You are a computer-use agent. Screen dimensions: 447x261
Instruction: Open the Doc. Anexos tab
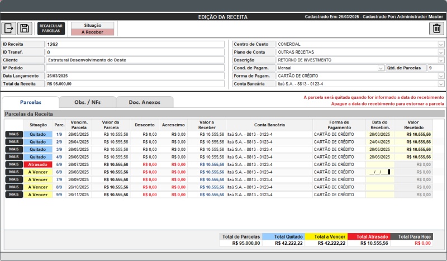[x=144, y=102]
